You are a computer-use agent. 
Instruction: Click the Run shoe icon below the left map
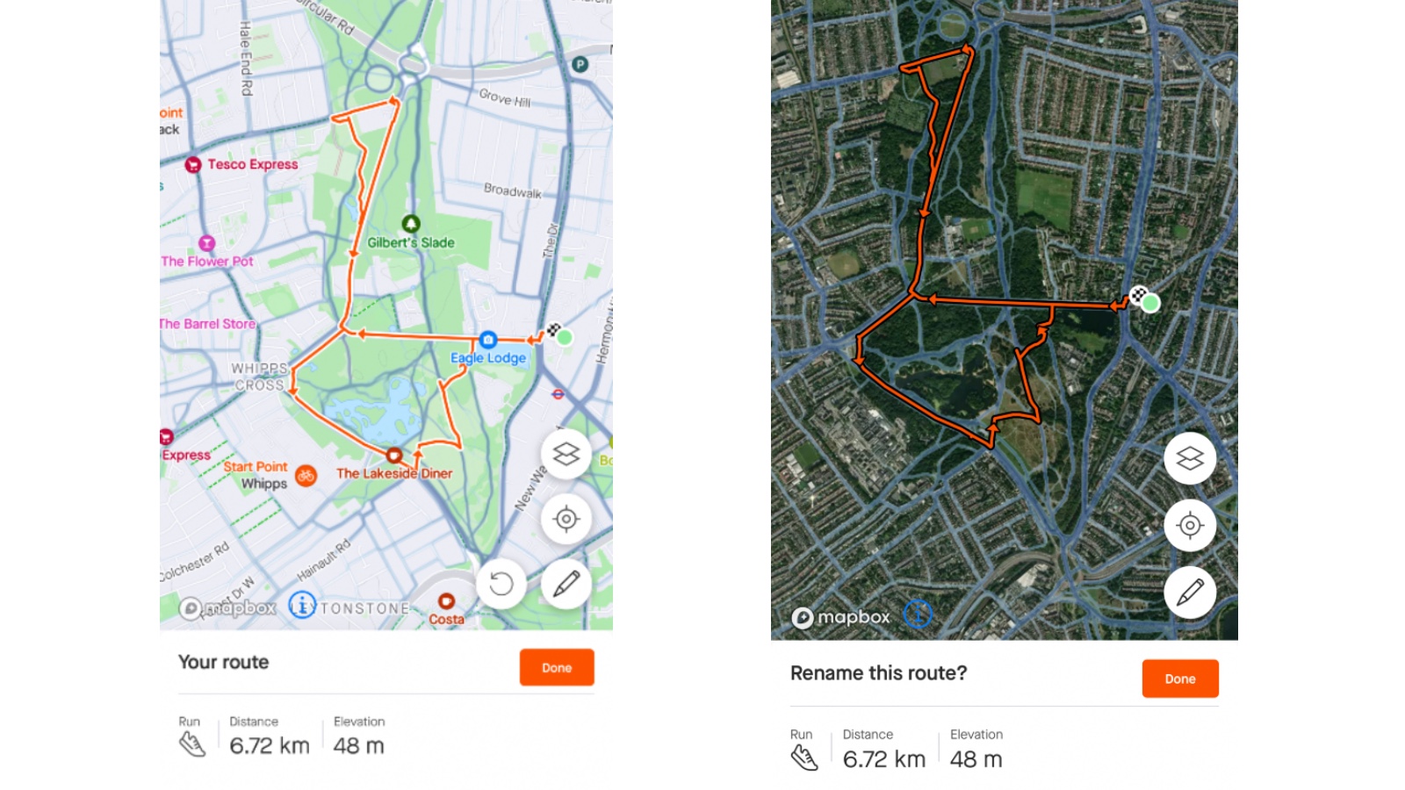(x=191, y=744)
